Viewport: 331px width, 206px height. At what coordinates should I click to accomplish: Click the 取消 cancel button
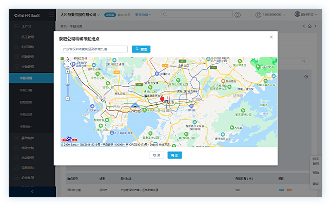157,155
